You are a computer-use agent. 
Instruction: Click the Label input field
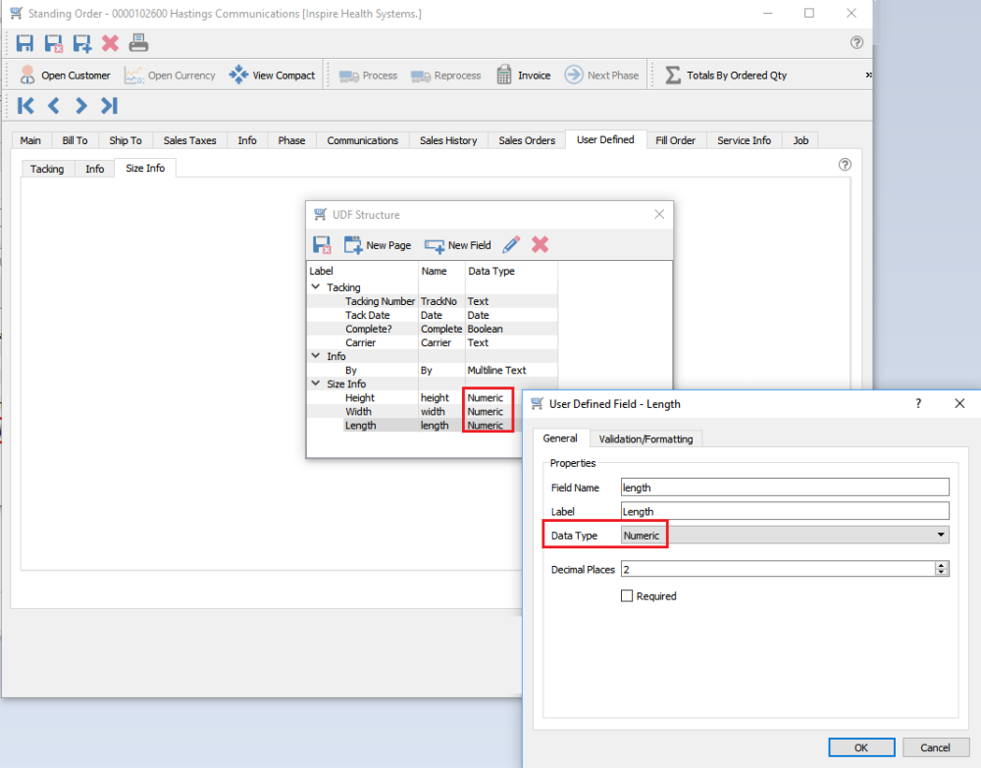pos(785,512)
